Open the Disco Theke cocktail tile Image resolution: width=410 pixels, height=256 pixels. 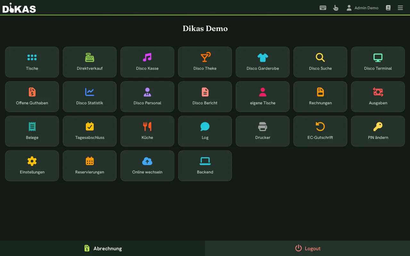tap(205, 62)
